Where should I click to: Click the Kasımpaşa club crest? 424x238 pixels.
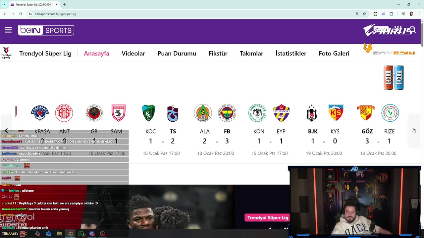coord(40,113)
